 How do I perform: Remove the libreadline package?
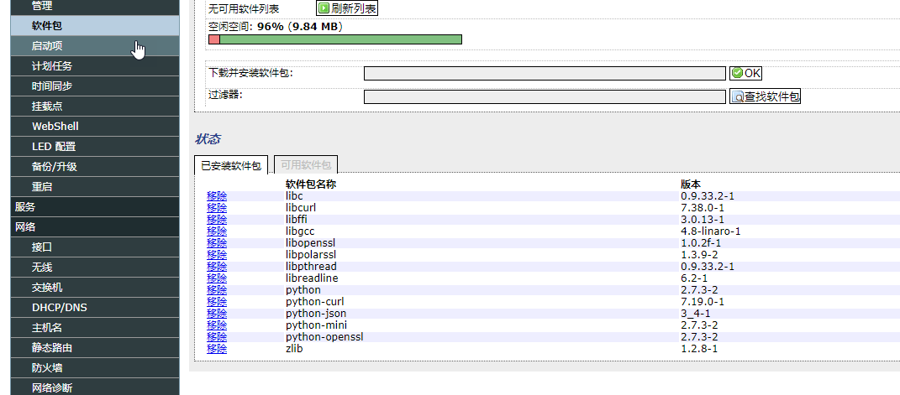click(217, 278)
